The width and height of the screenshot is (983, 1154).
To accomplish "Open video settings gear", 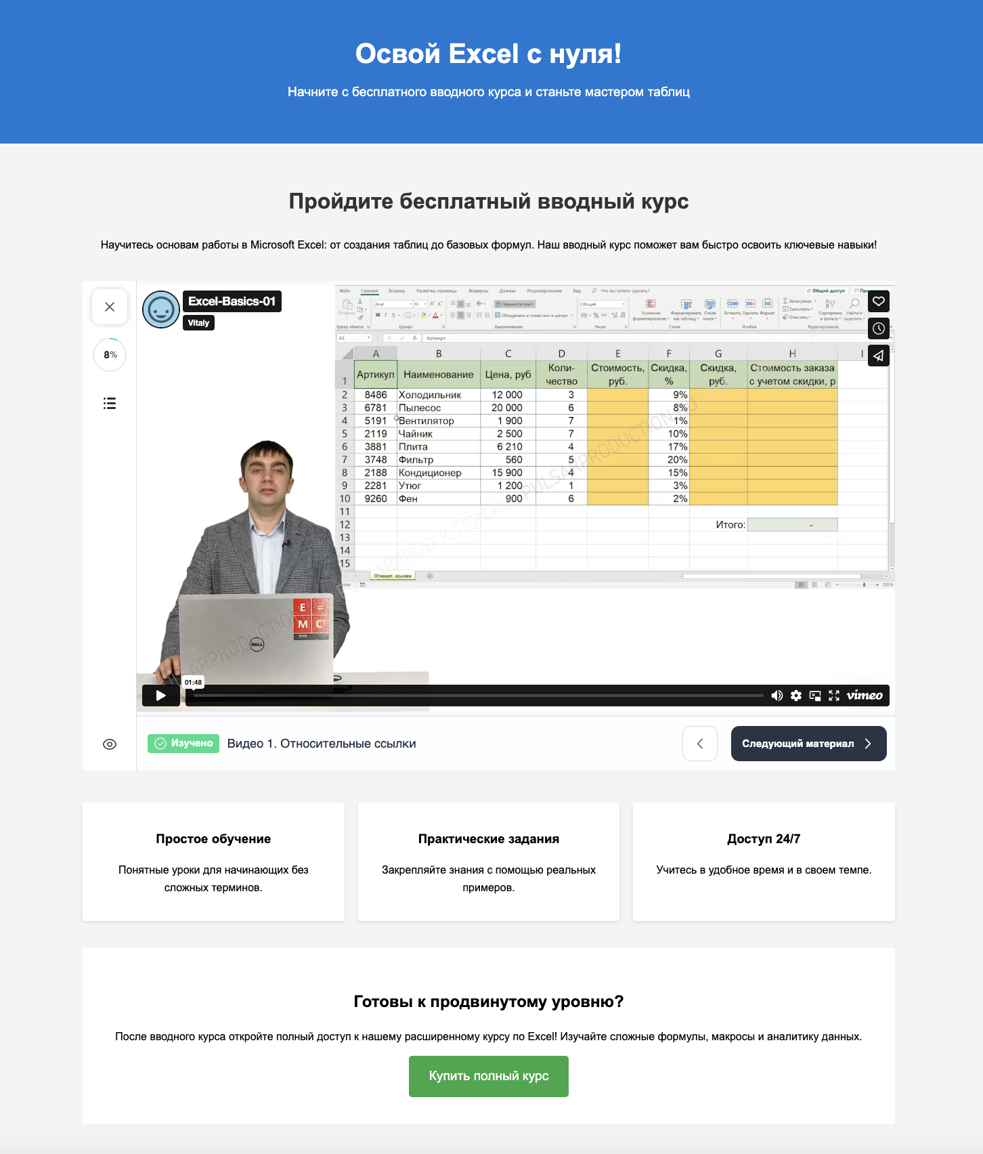I will [796, 696].
